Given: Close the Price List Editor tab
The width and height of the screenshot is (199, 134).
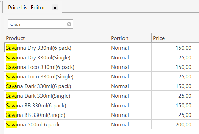Looking at the screenshot, I should coord(55,8).
